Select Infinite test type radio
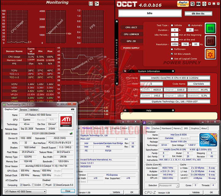This screenshot has height=196, width=221. click(x=172, y=25)
